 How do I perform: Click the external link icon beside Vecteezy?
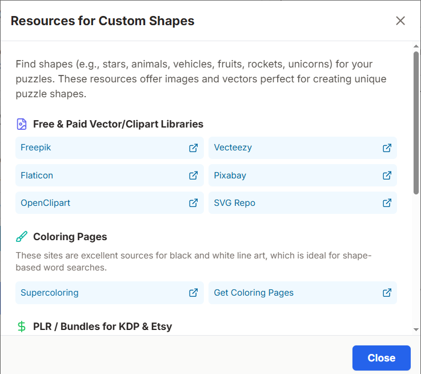[387, 148]
